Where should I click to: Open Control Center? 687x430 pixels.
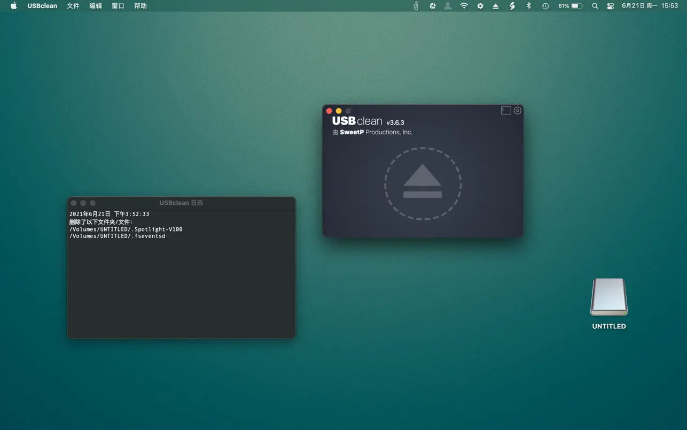point(610,6)
